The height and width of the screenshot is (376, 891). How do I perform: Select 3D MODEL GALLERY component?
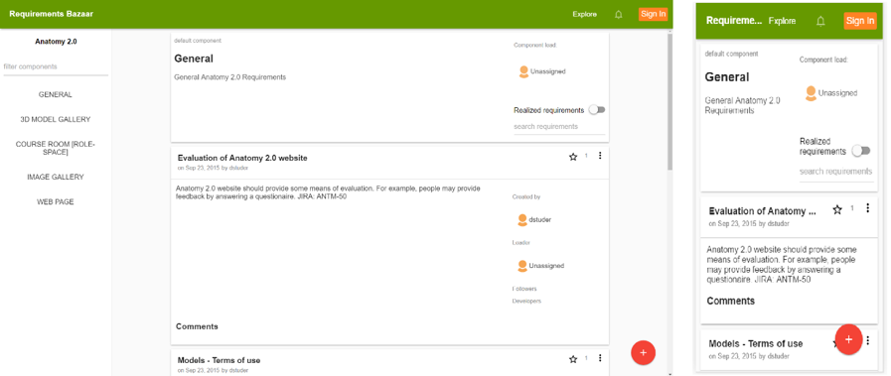pyautogui.click(x=55, y=120)
